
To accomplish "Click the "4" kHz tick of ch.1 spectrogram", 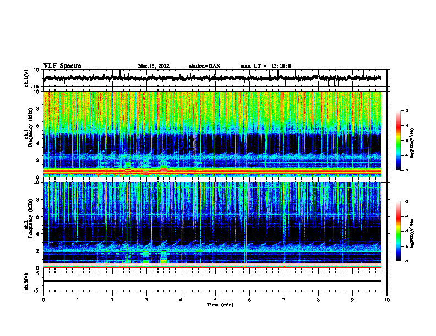I will (39, 143).
